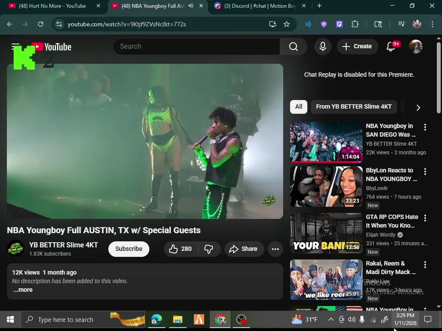Open OBS recording icon in taskbar
This screenshot has width=442, height=331.
click(241, 320)
